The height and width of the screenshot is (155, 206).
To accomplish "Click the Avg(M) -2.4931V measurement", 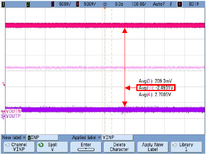I will (156, 88).
